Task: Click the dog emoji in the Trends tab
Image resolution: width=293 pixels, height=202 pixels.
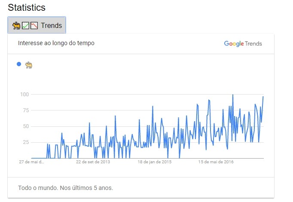Action: (17, 25)
